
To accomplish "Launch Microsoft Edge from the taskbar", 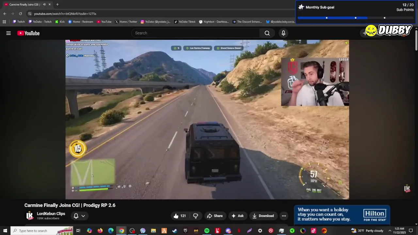I will click(111, 231).
